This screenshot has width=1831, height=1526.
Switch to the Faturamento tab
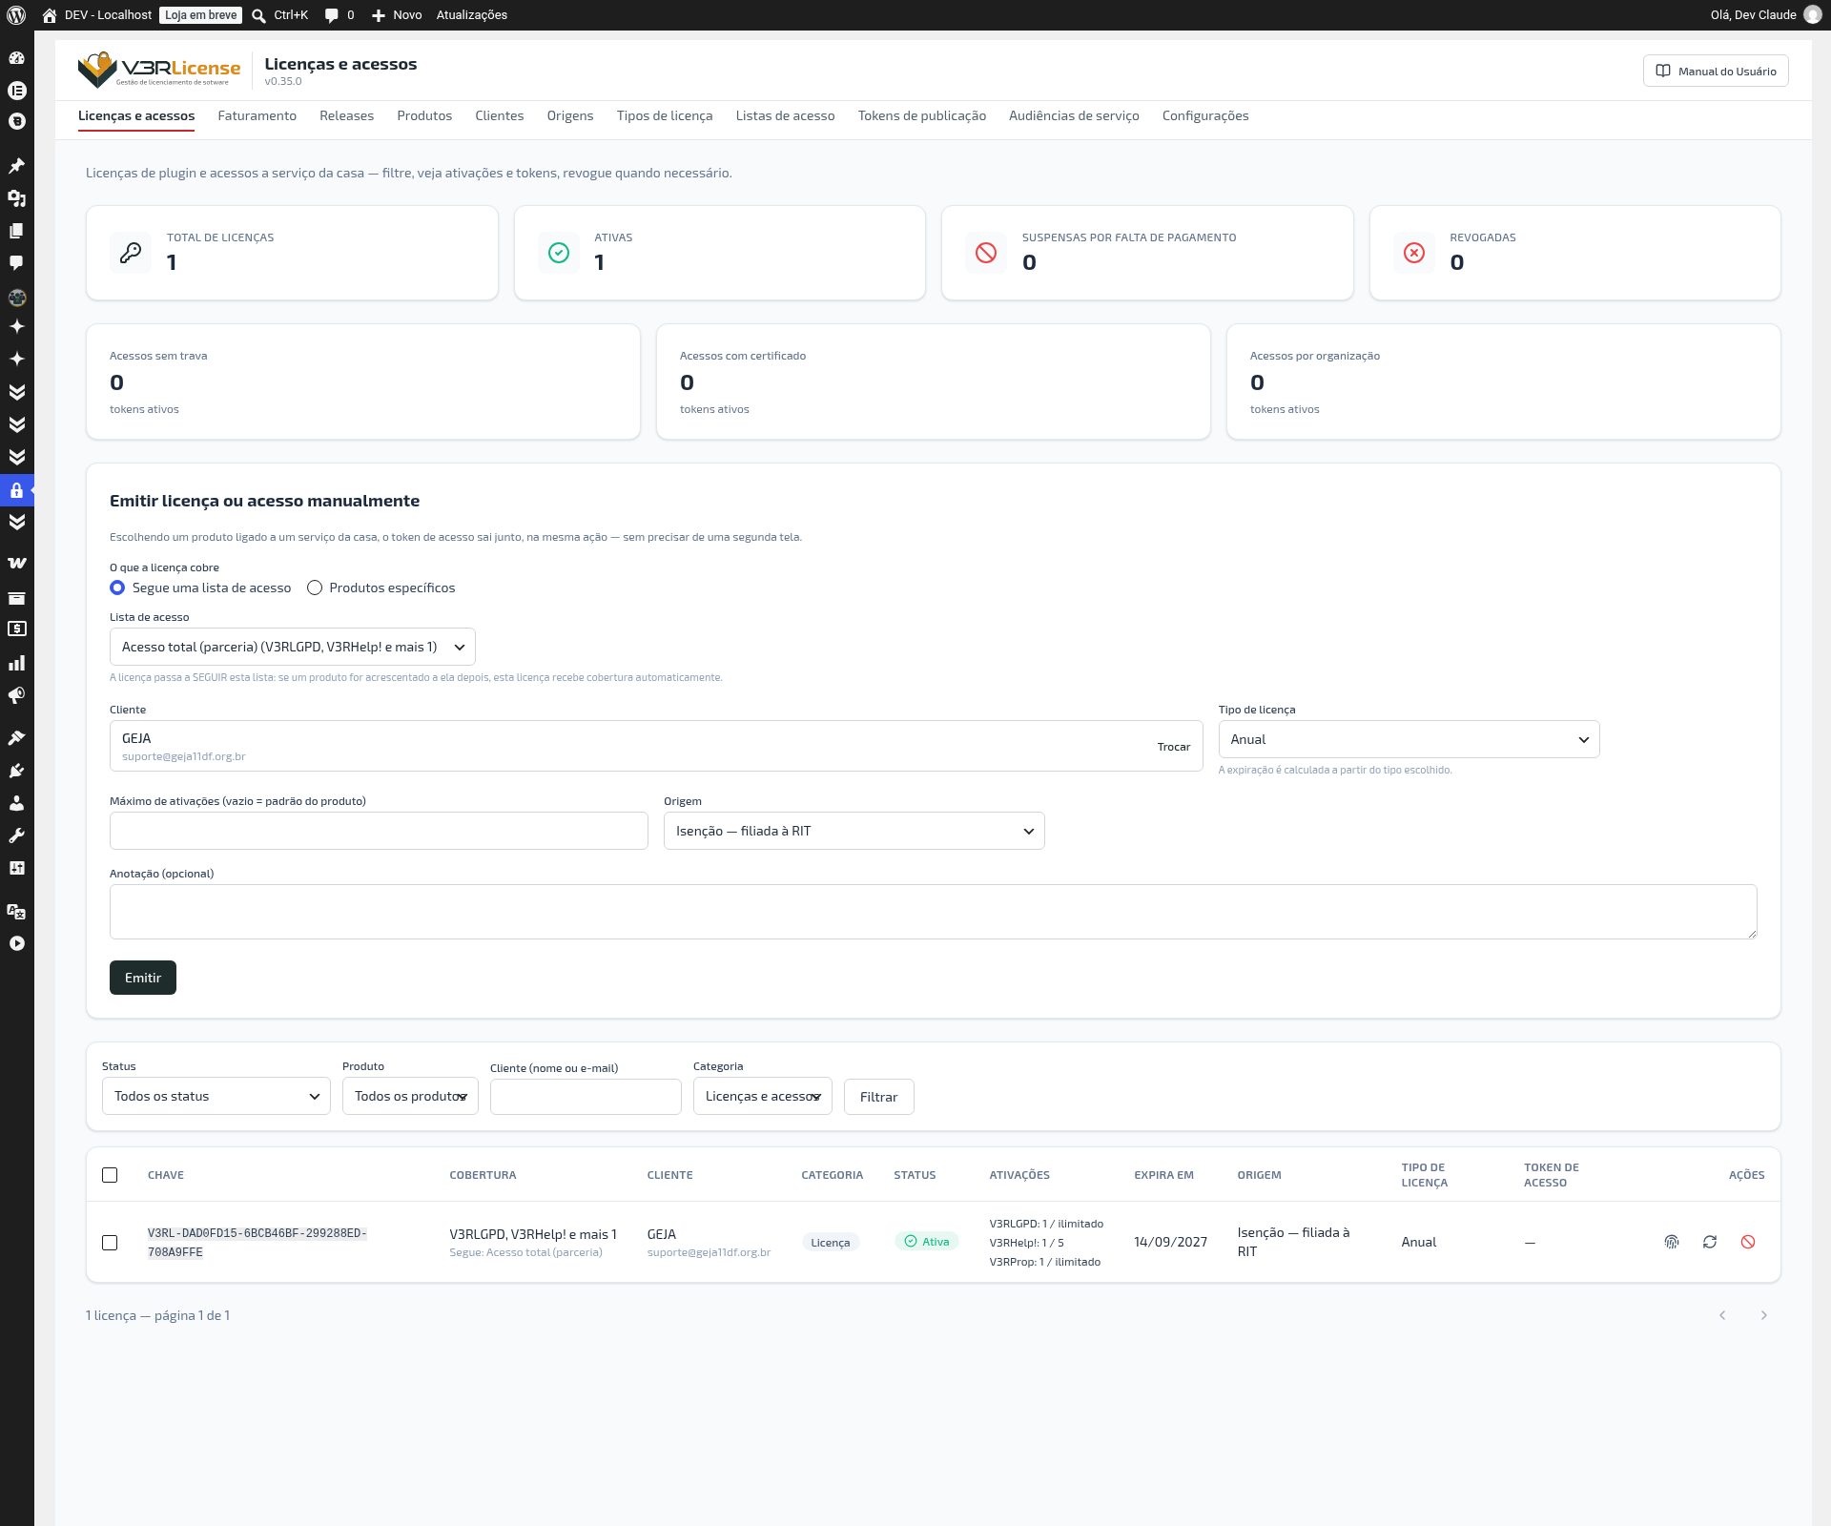coord(257,115)
